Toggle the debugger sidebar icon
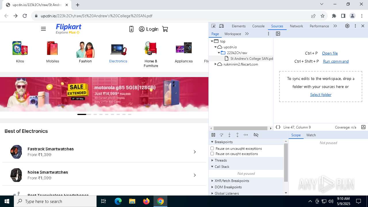Viewport: 368px width, 207px height. click(363, 127)
